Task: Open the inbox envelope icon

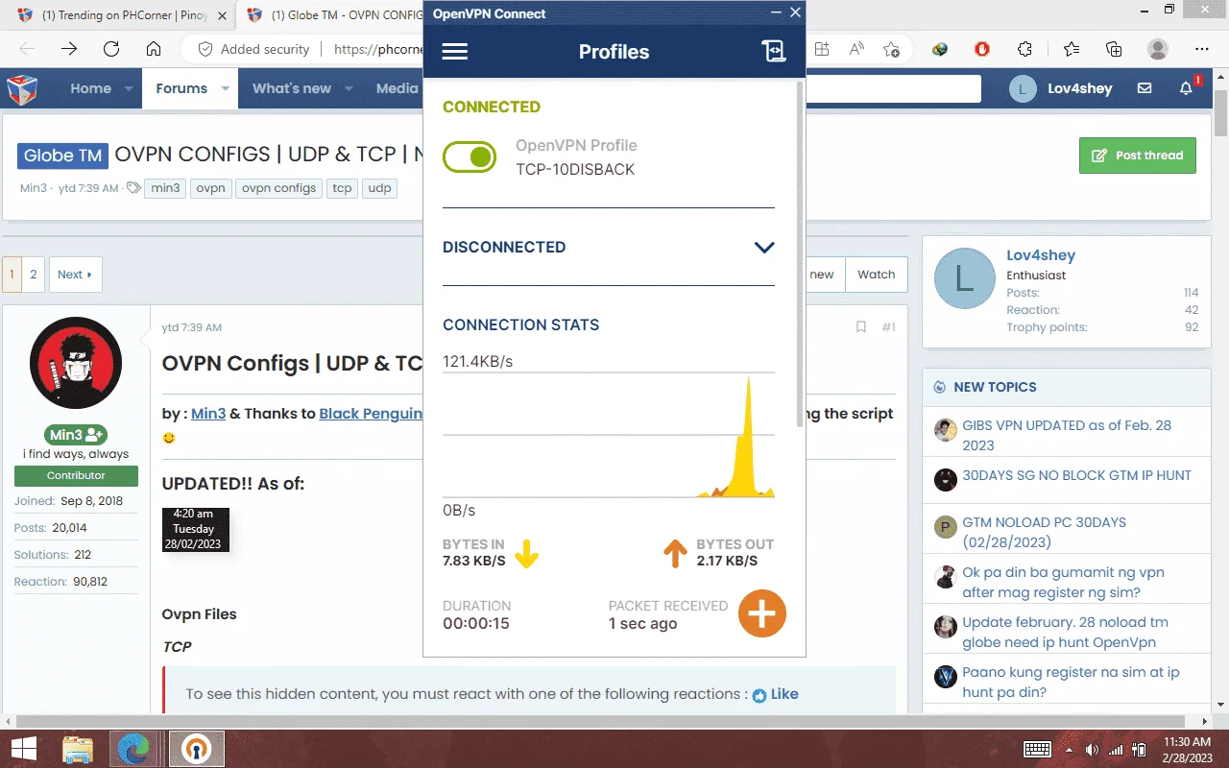Action: [1145, 88]
